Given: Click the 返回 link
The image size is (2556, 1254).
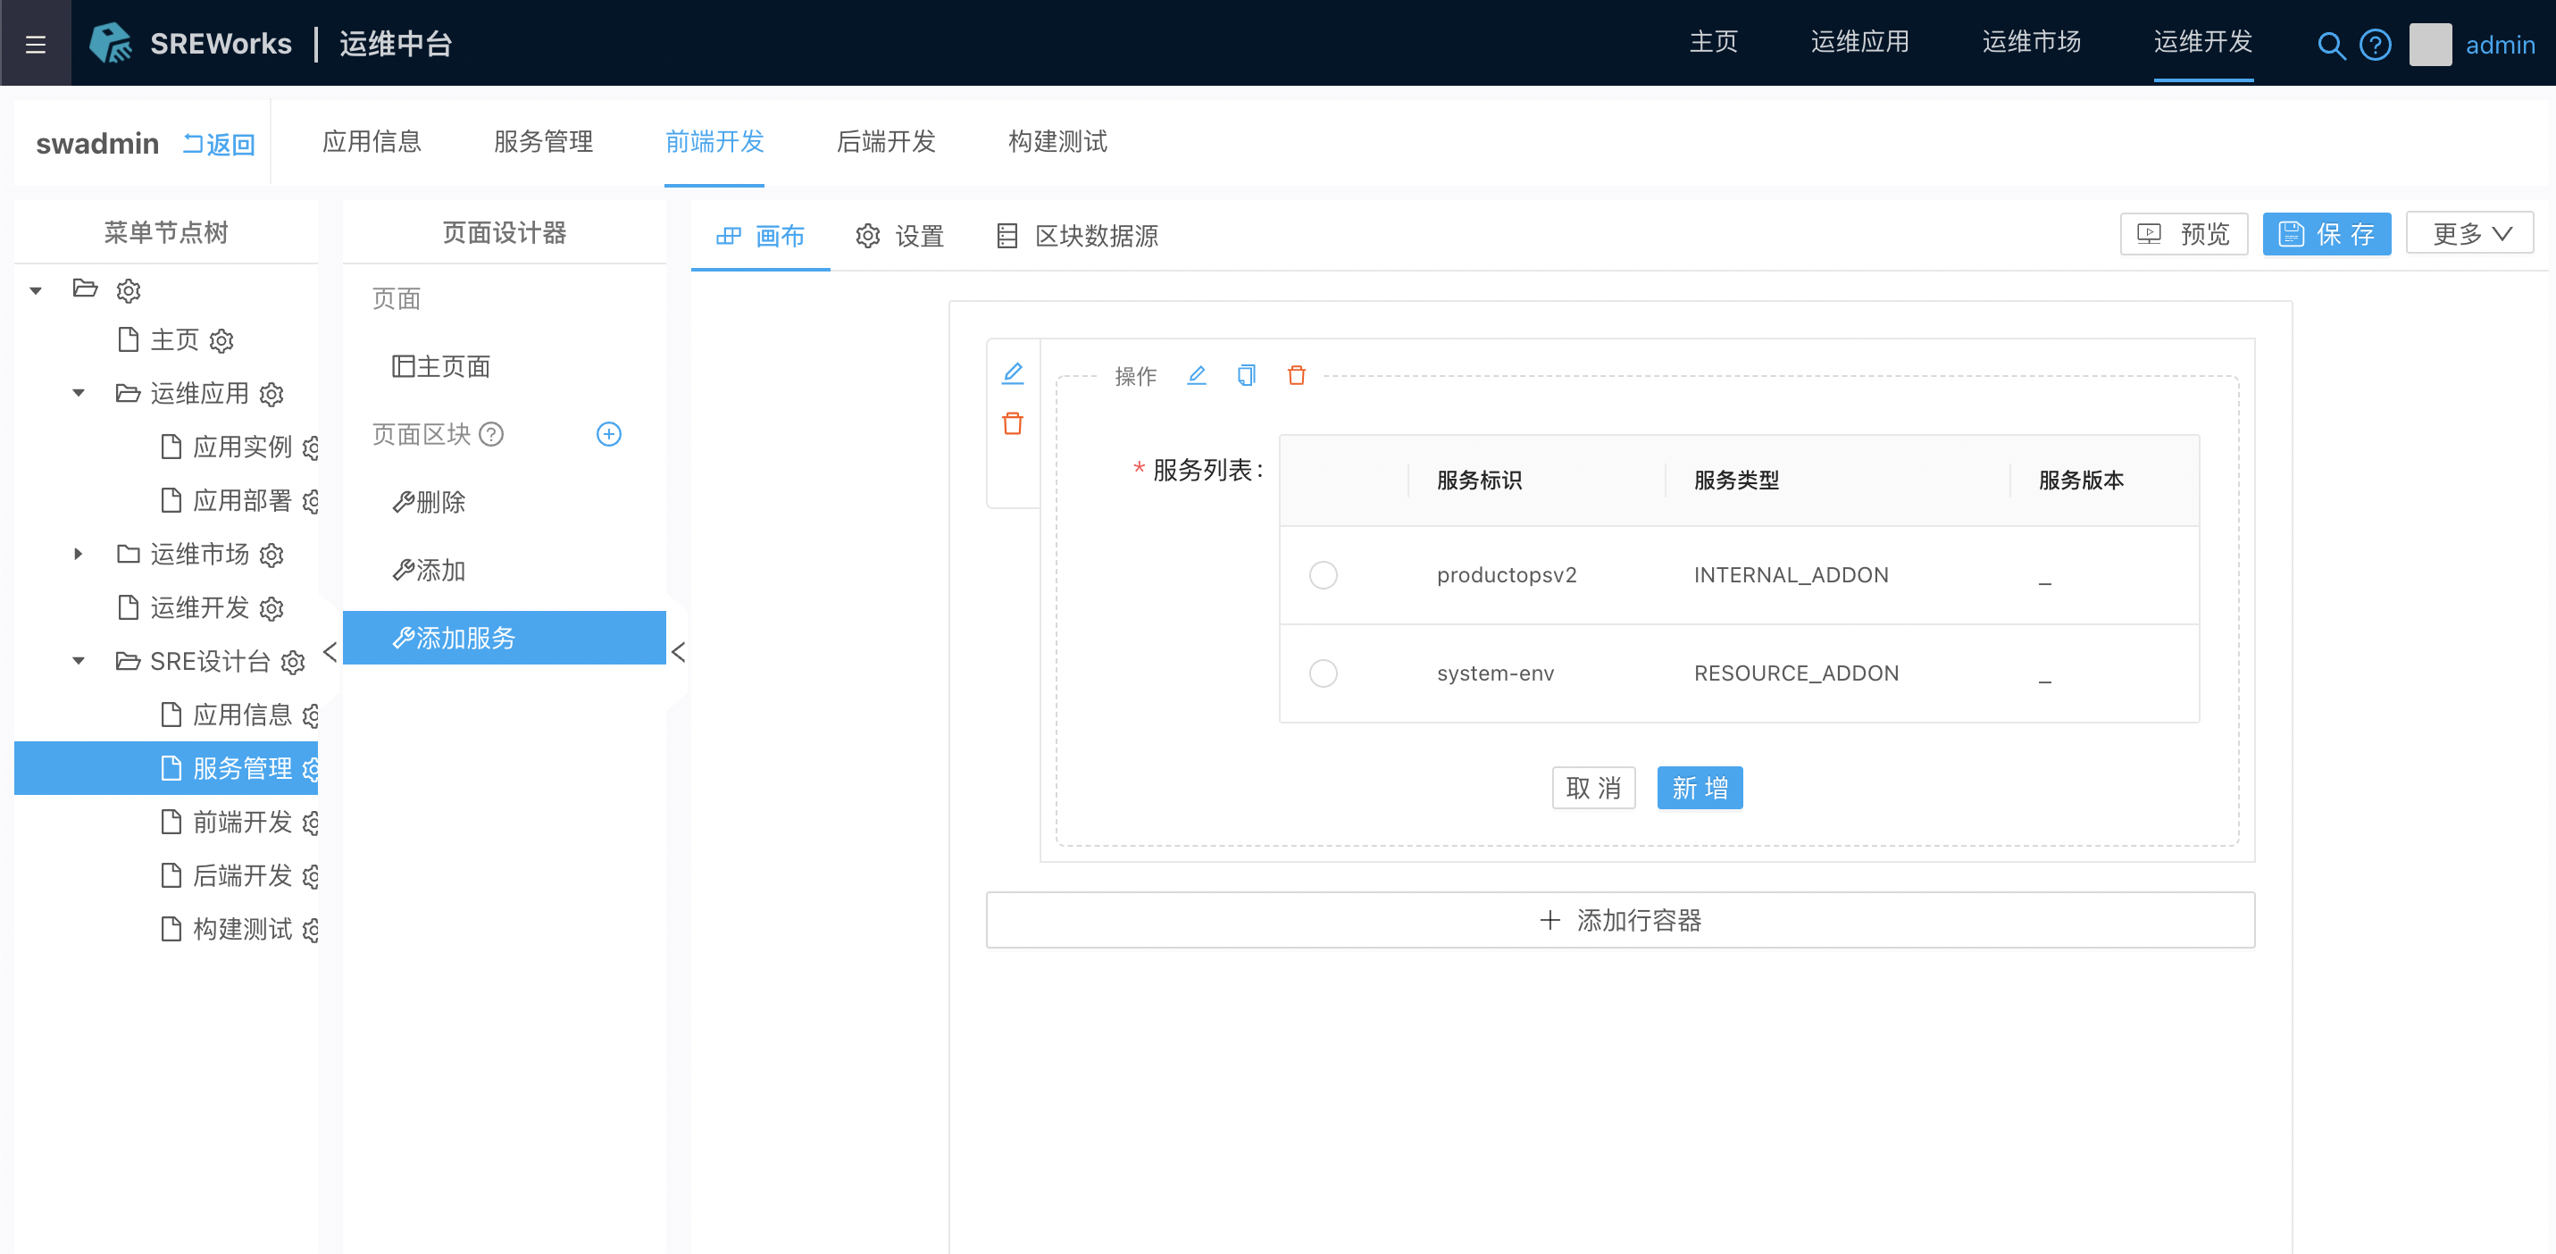Looking at the screenshot, I should point(220,144).
